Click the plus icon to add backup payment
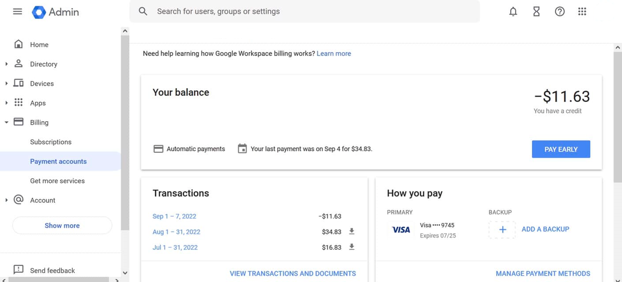Viewport: 622px width, 282px height. (502, 229)
